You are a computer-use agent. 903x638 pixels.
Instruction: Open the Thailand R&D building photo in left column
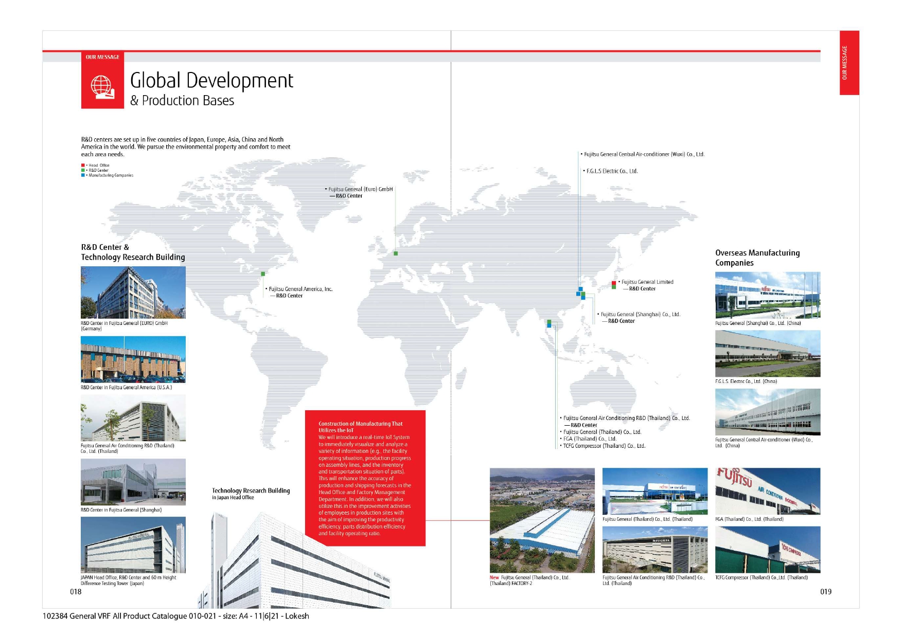tap(133, 418)
